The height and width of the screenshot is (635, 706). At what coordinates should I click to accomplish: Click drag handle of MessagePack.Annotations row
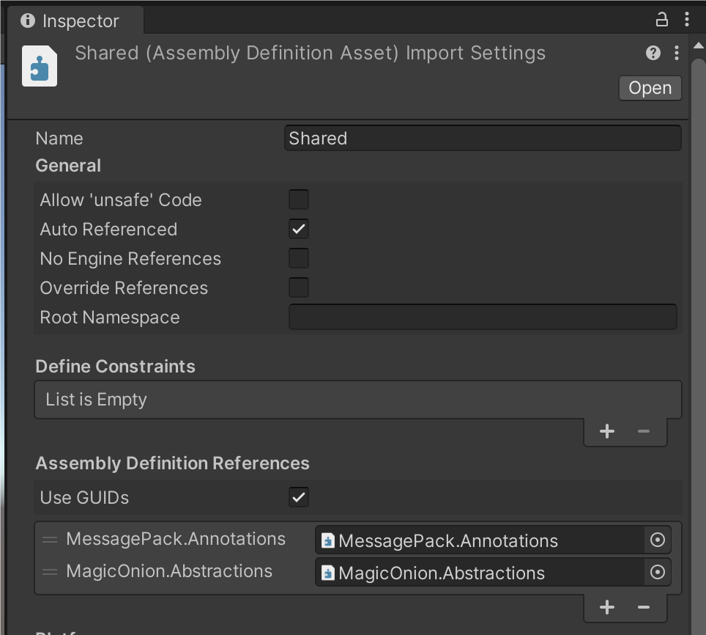(50, 540)
